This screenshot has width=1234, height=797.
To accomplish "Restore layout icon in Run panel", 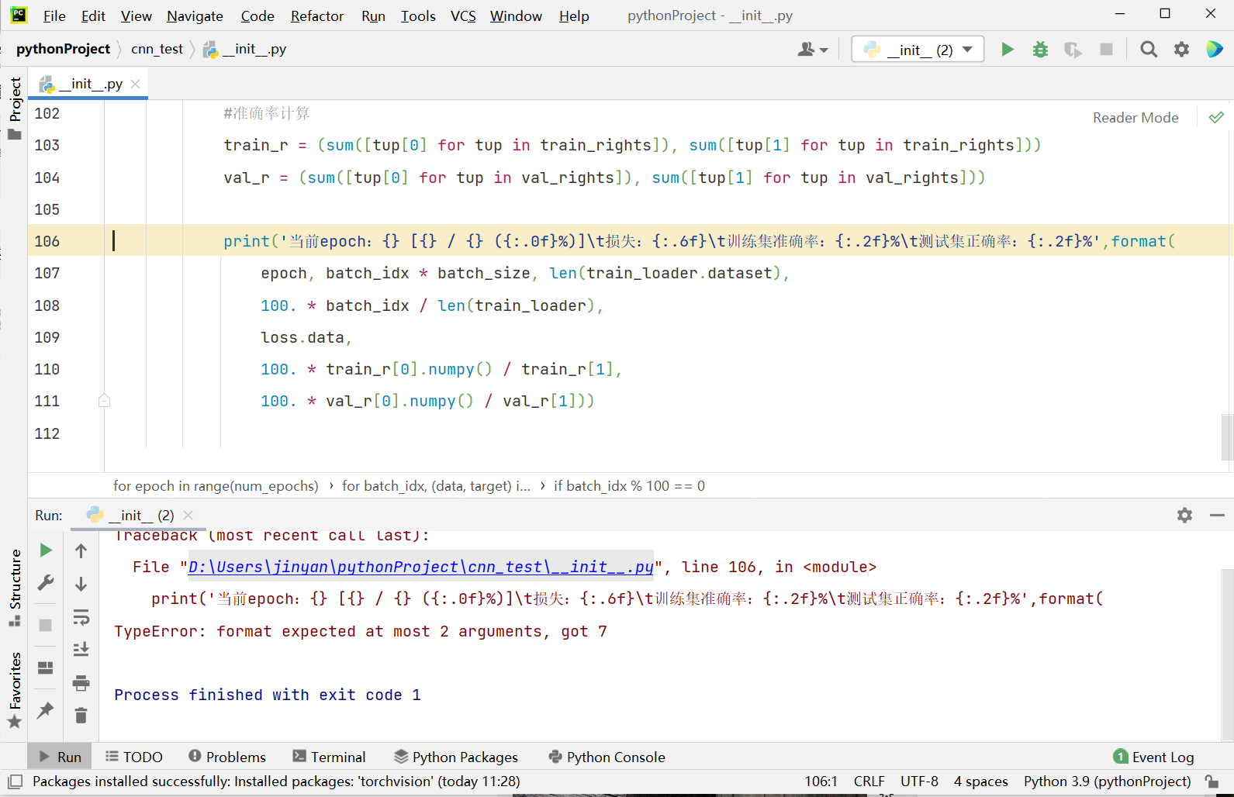I will (x=46, y=668).
